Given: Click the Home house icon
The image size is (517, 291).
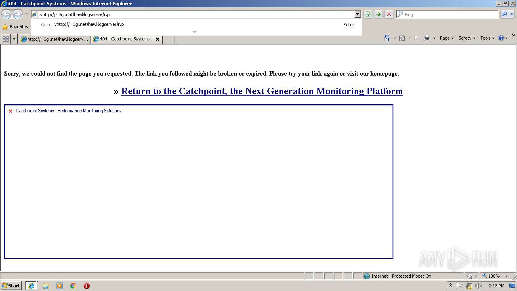Looking at the screenshot, I should point(387,38).
